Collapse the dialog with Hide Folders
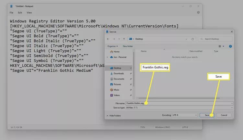 (114, 116)
